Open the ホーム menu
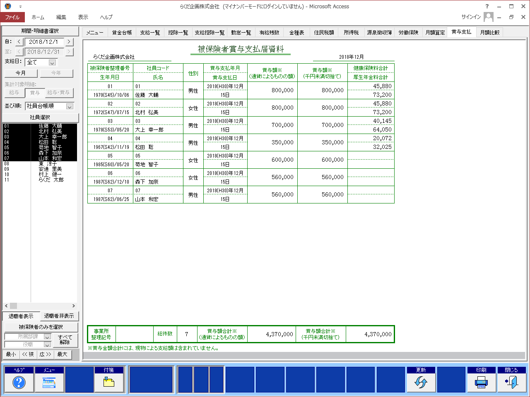Screen dimensions: 530x397 38,17
